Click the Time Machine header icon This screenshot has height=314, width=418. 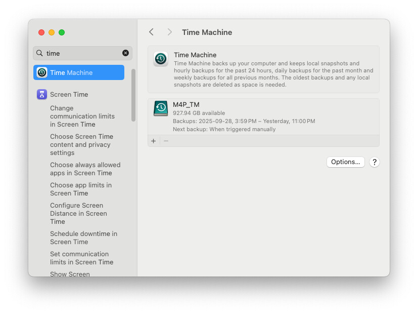[161, 59]
